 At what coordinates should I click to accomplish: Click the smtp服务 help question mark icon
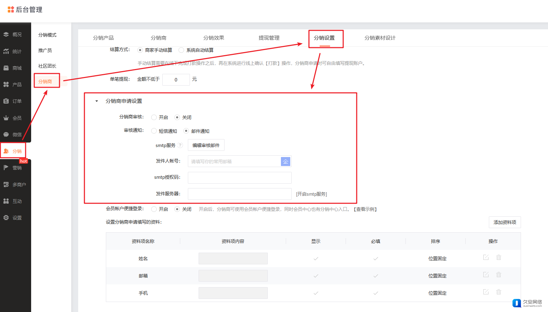(x=180, y=145)
